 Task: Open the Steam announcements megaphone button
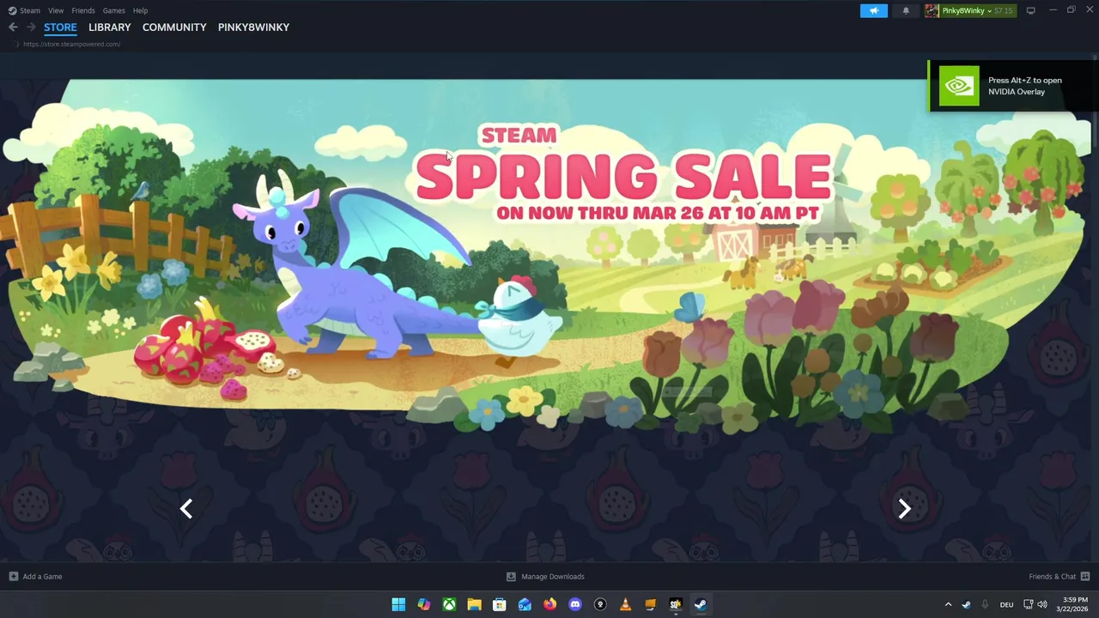point(873,10)
